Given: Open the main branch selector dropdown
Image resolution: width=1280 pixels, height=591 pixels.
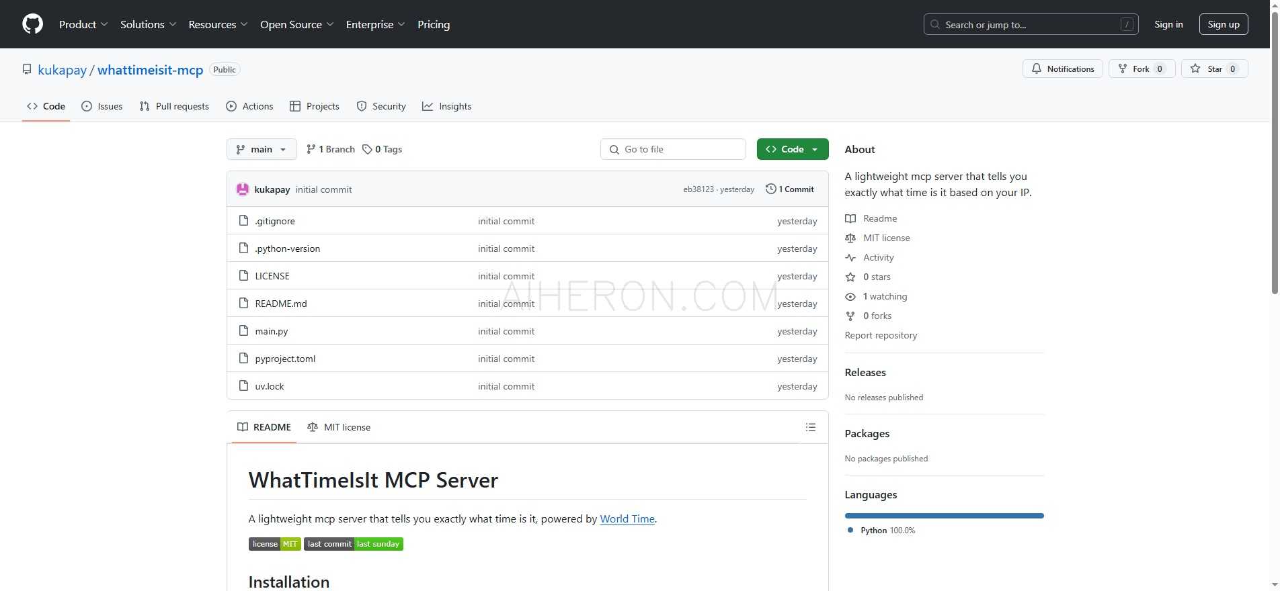Looking at the screenshot, I should tap(262, 149).
